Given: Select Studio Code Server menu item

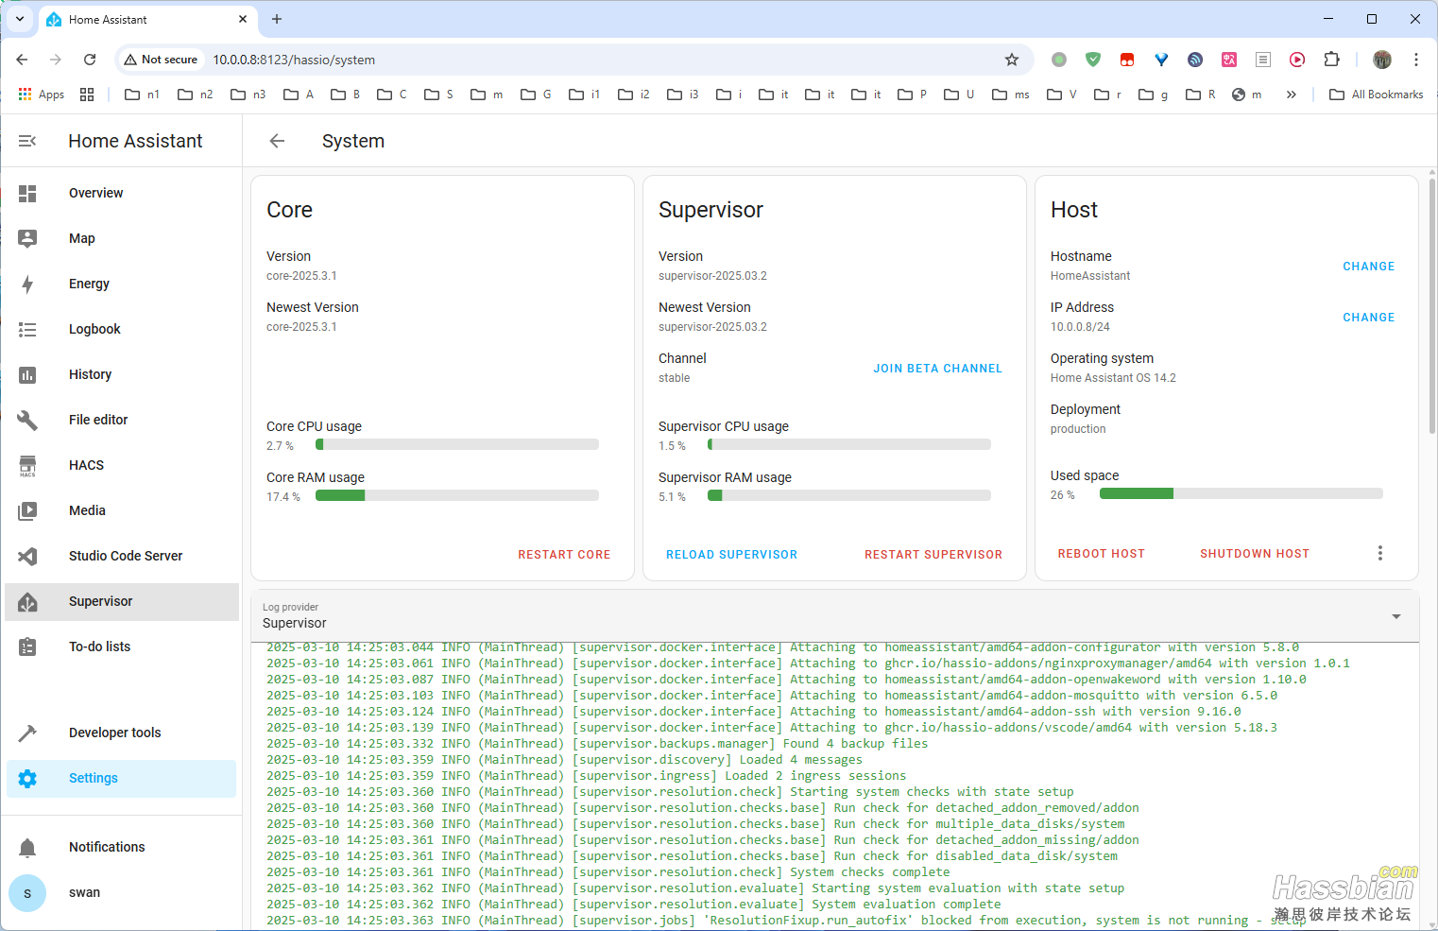Looking at the screenshot, I should (x=126, y=556).
